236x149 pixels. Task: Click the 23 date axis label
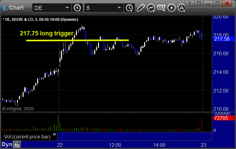[203, 145]
